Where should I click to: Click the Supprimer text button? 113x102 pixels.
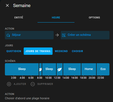point(45,84)
